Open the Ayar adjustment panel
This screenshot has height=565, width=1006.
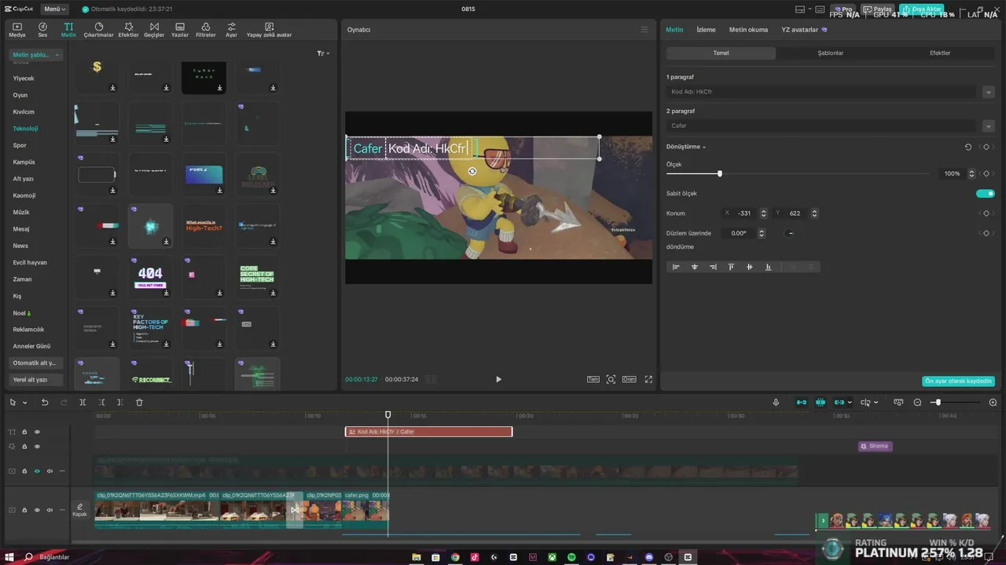(231, 30)
